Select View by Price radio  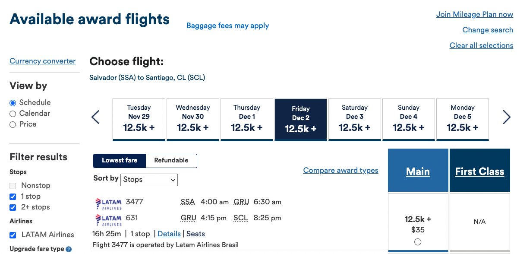point(13,125)
